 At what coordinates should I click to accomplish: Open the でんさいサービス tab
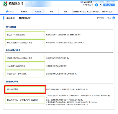tap(93, 12)
